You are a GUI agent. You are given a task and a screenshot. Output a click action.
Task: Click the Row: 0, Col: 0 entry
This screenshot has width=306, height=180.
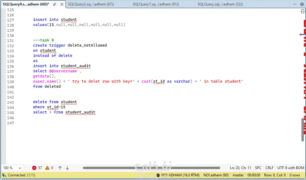point(275,175)
